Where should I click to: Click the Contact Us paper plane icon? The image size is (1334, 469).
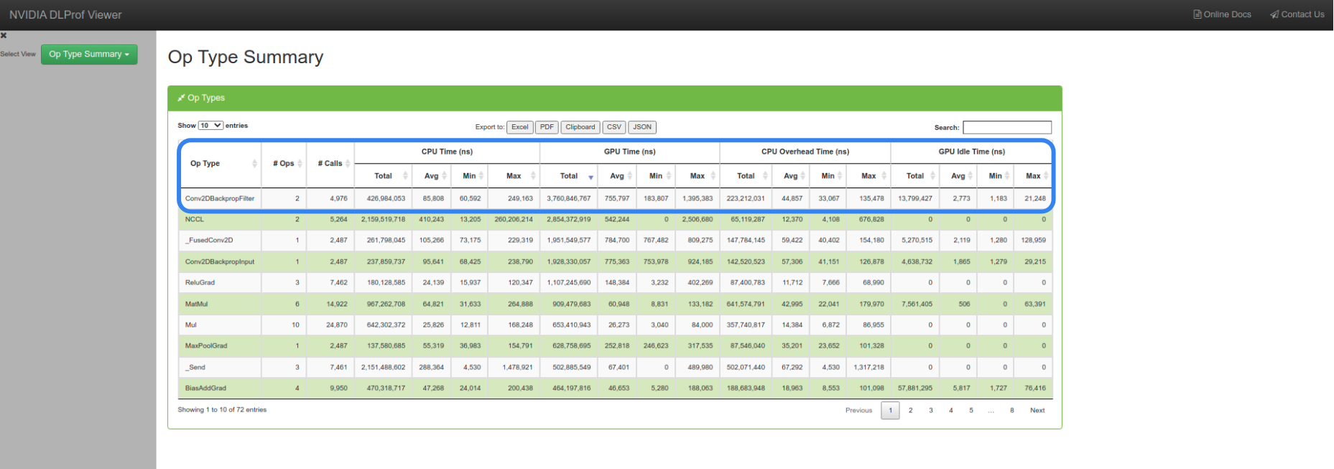(1274, 14)
